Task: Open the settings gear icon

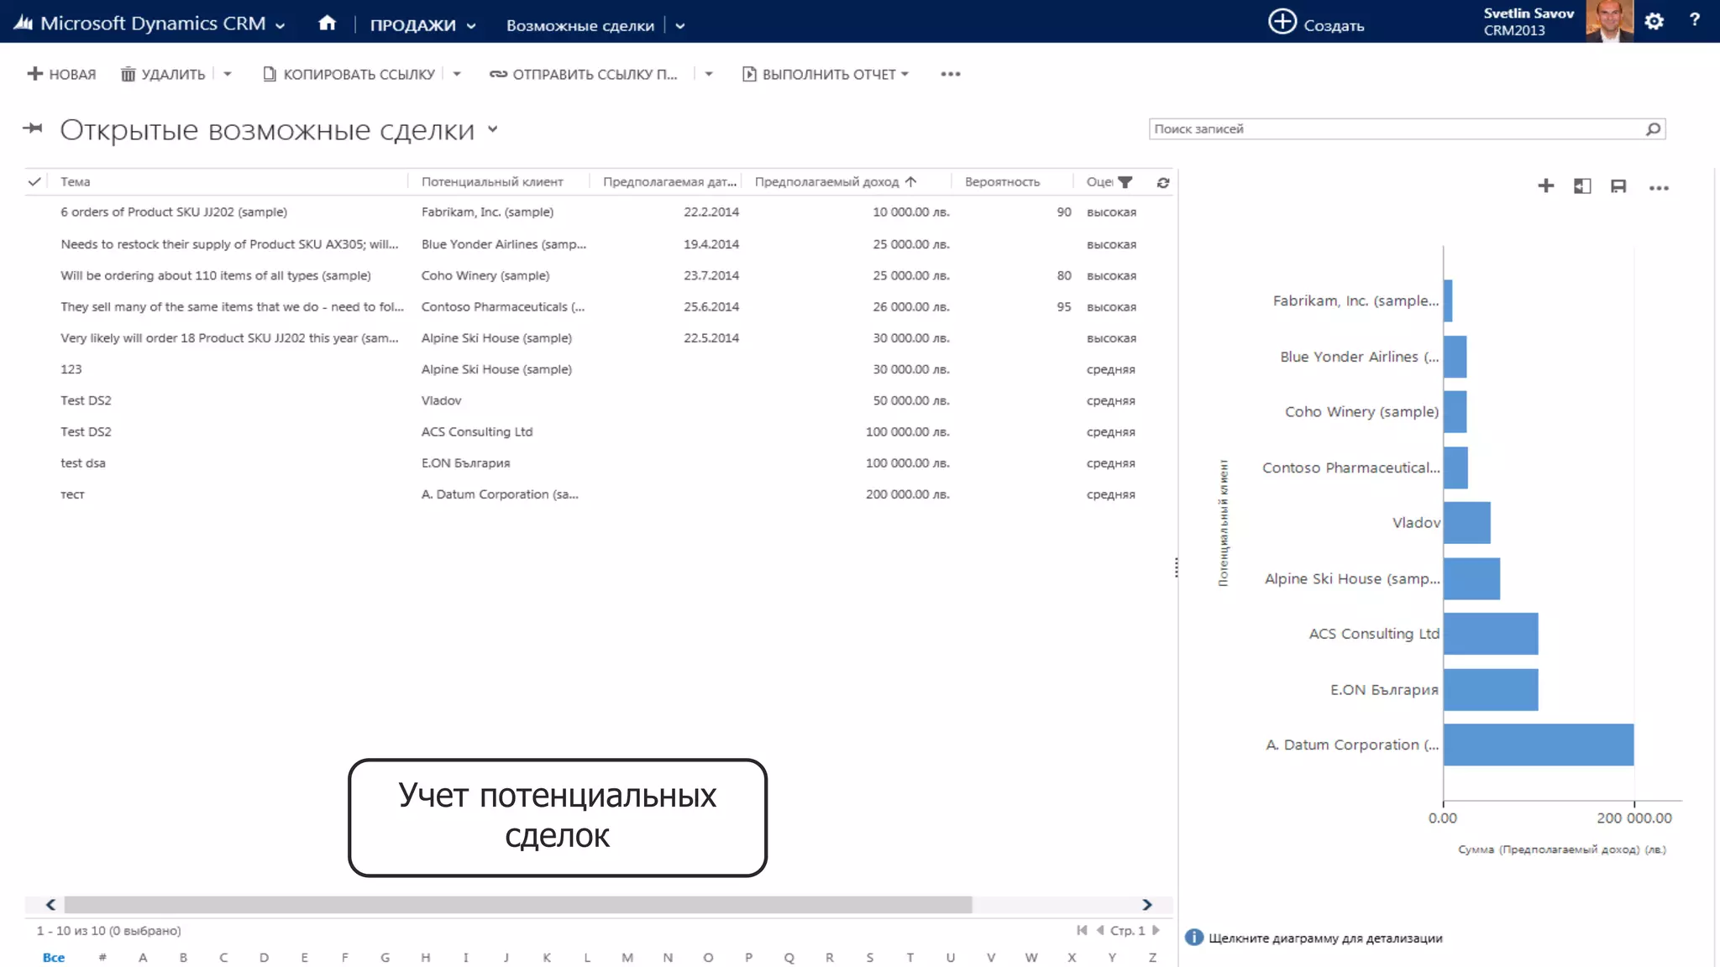Action: tap(1654, 22)
